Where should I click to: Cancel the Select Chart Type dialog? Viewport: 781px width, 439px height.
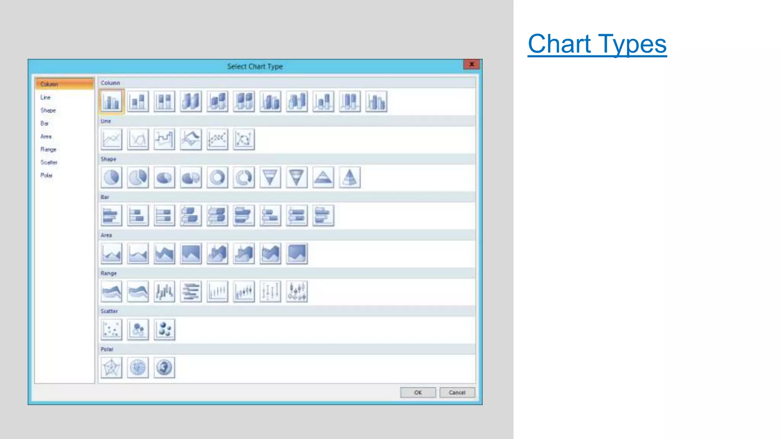[x=457, y=393]
